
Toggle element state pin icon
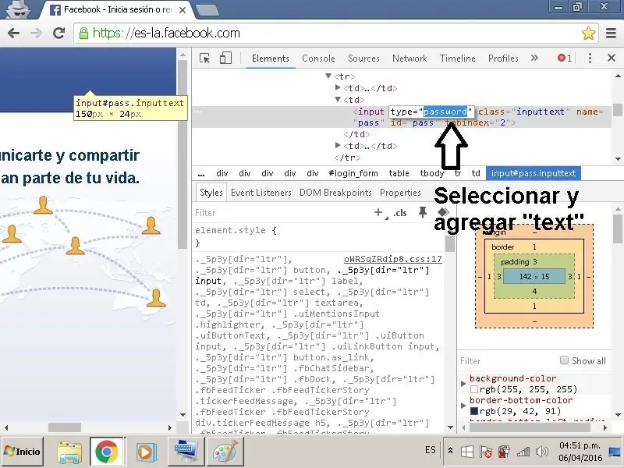click(x=423, y=212)
